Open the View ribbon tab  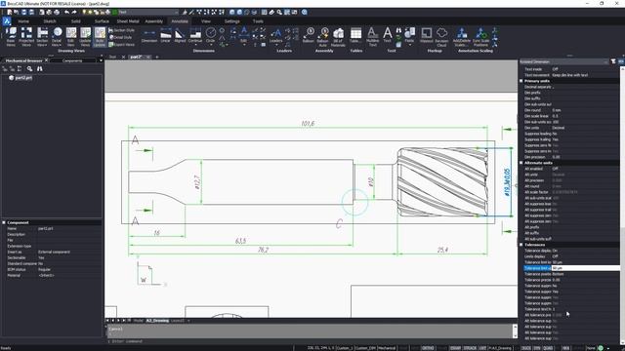tap(206, 21)
